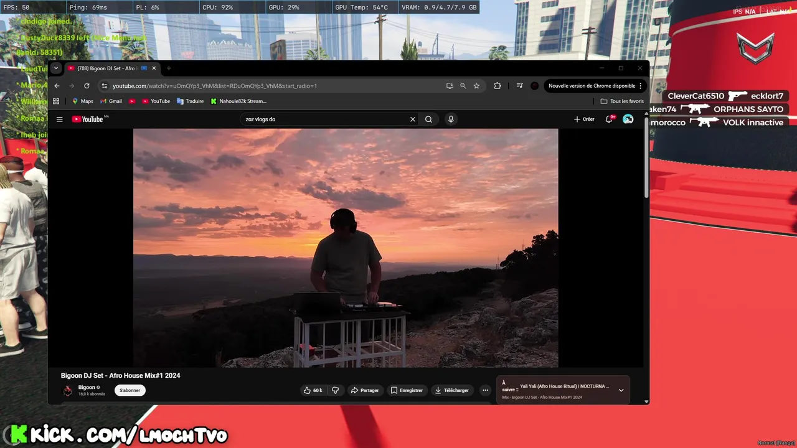Image resolution: width=797 pixels, height=448 pixels.
Task: Start voice search with the microphone
Action: pyautogui.click(x=451, y=119)
